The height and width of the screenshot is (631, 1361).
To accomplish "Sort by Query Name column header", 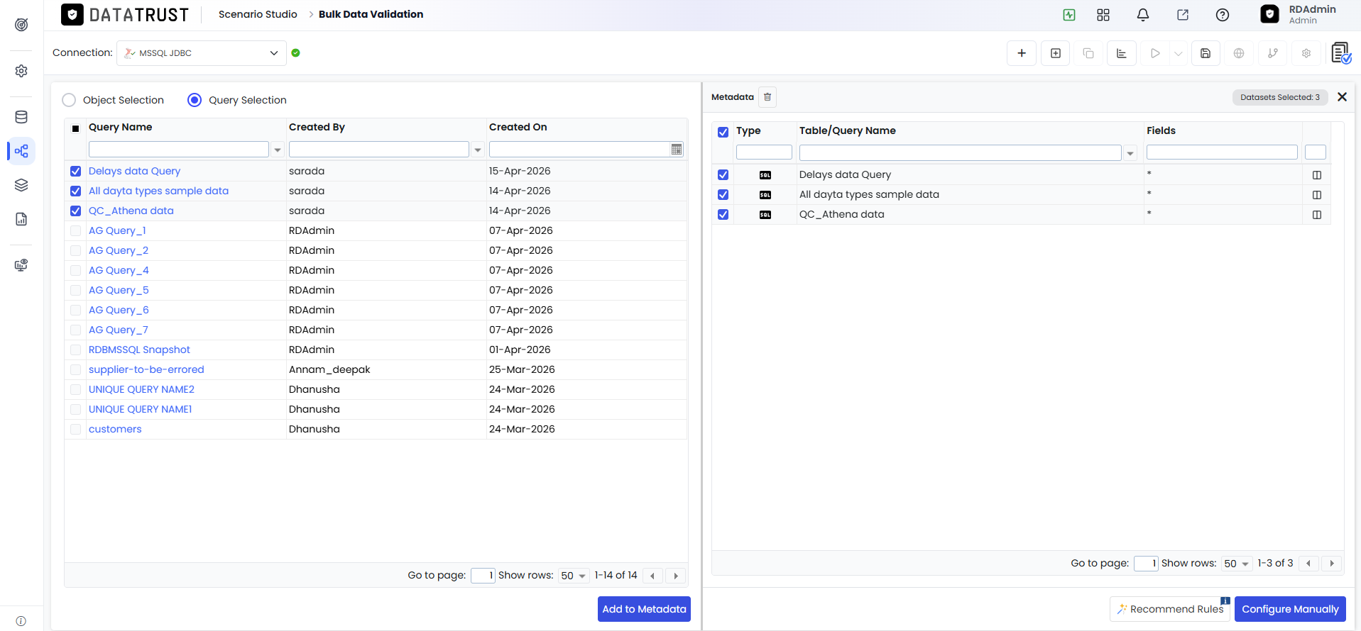I will tap(120, 127).
